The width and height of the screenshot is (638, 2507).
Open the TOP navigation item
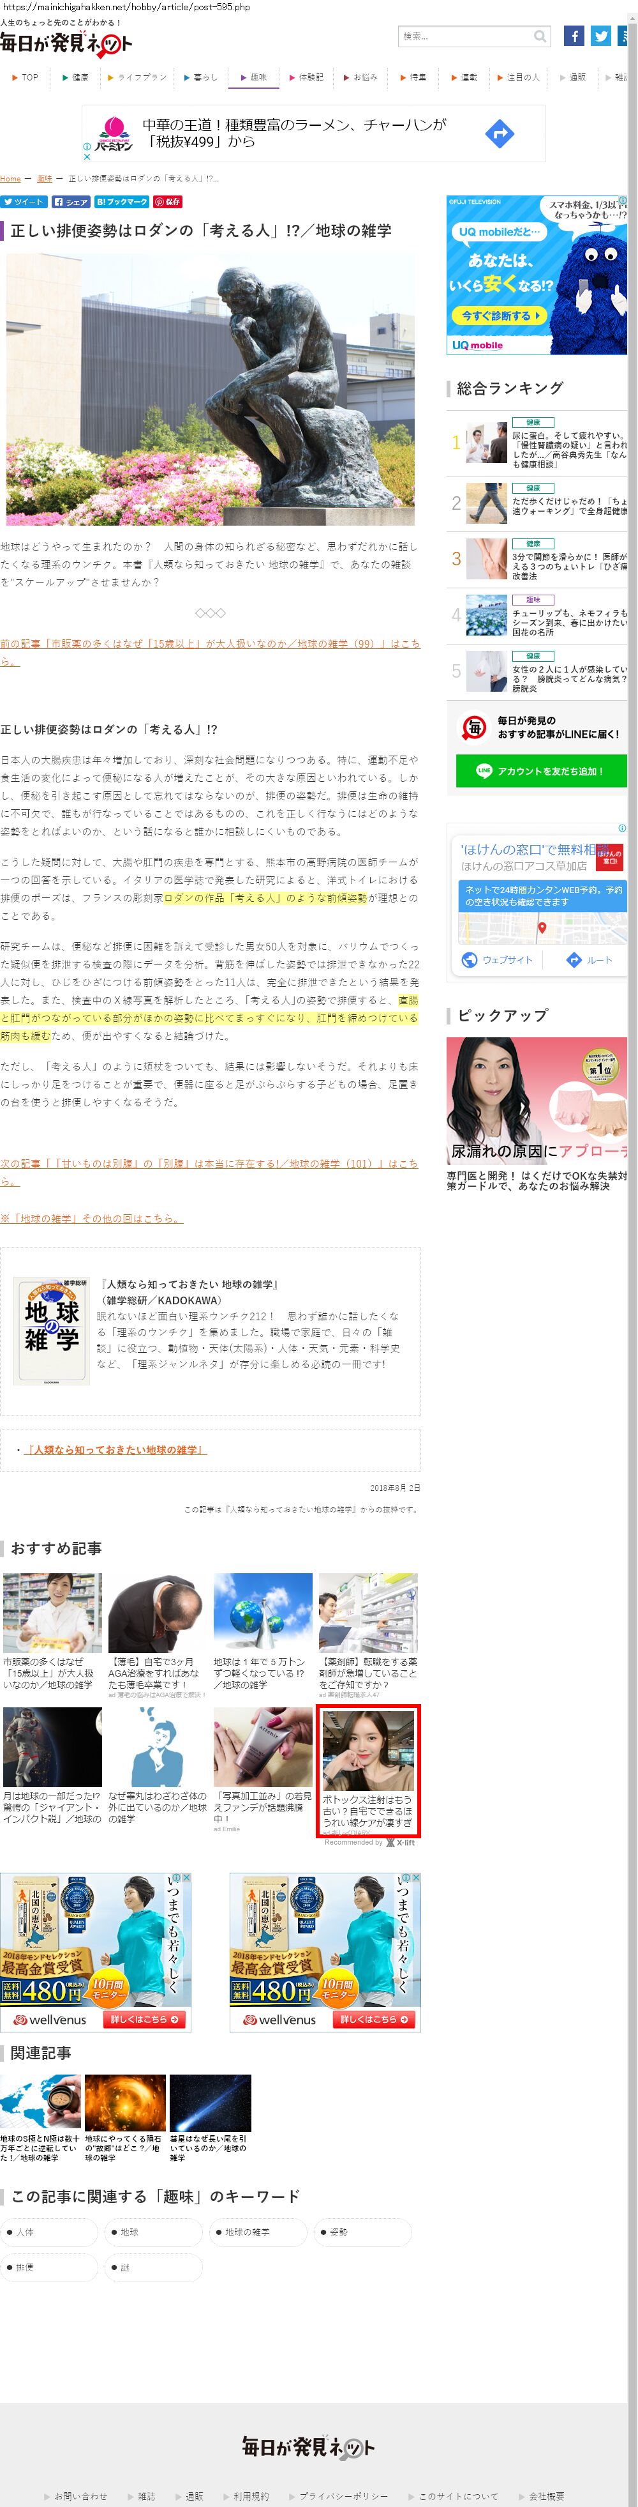[26, 77]
